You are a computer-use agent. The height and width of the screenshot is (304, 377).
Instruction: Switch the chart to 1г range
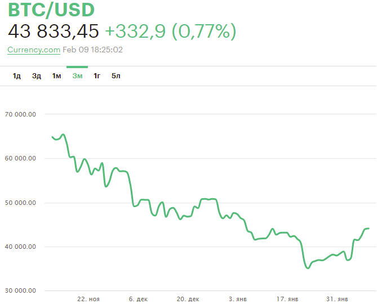[97, 76]
